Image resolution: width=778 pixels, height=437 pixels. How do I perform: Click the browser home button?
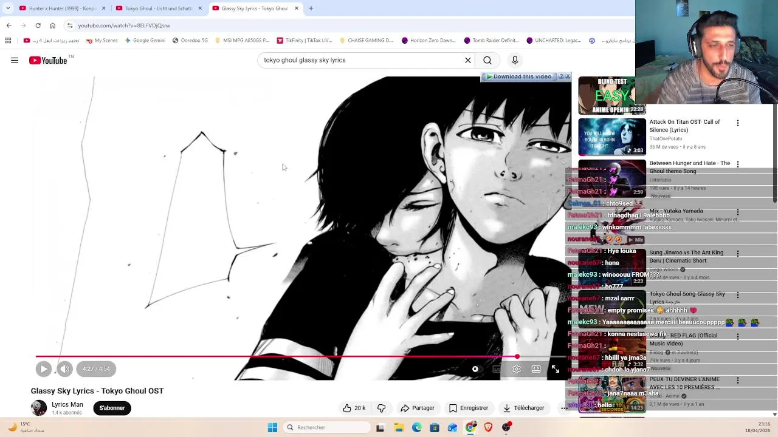tap(52, 25)
